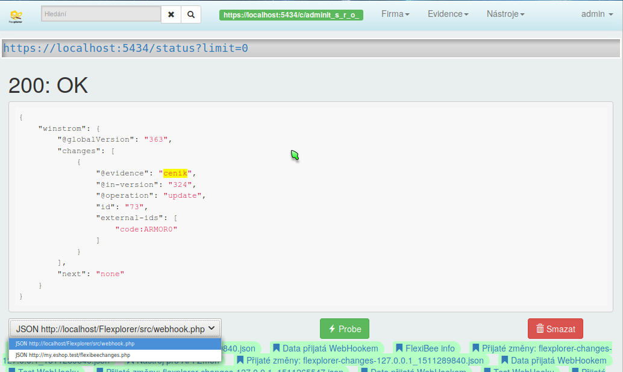Open the second-row Data přijatá WebHookem bookmark

coord(554,361)
